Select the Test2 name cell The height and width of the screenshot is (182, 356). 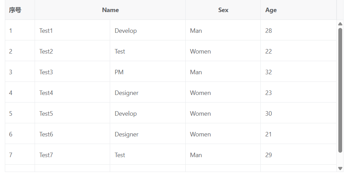(x=46, y=51)
